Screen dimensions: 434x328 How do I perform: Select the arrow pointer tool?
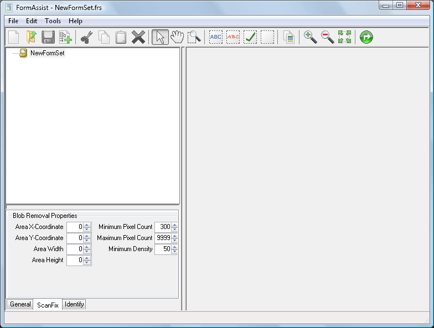[x=161, y=37]
